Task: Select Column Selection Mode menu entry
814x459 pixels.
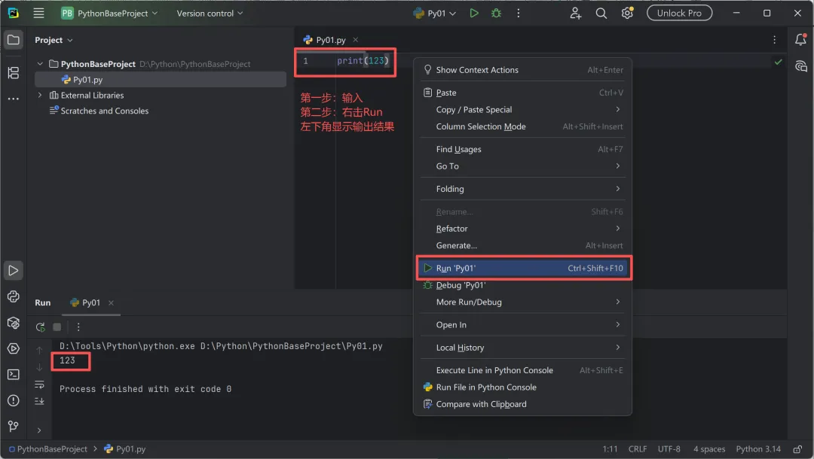Action: (x=523, y=126)
